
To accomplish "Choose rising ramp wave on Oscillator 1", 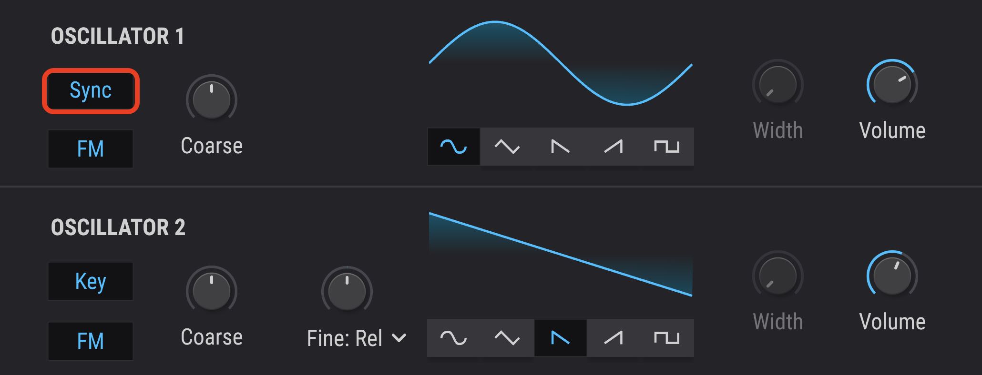I will click(x=614, y=147).
